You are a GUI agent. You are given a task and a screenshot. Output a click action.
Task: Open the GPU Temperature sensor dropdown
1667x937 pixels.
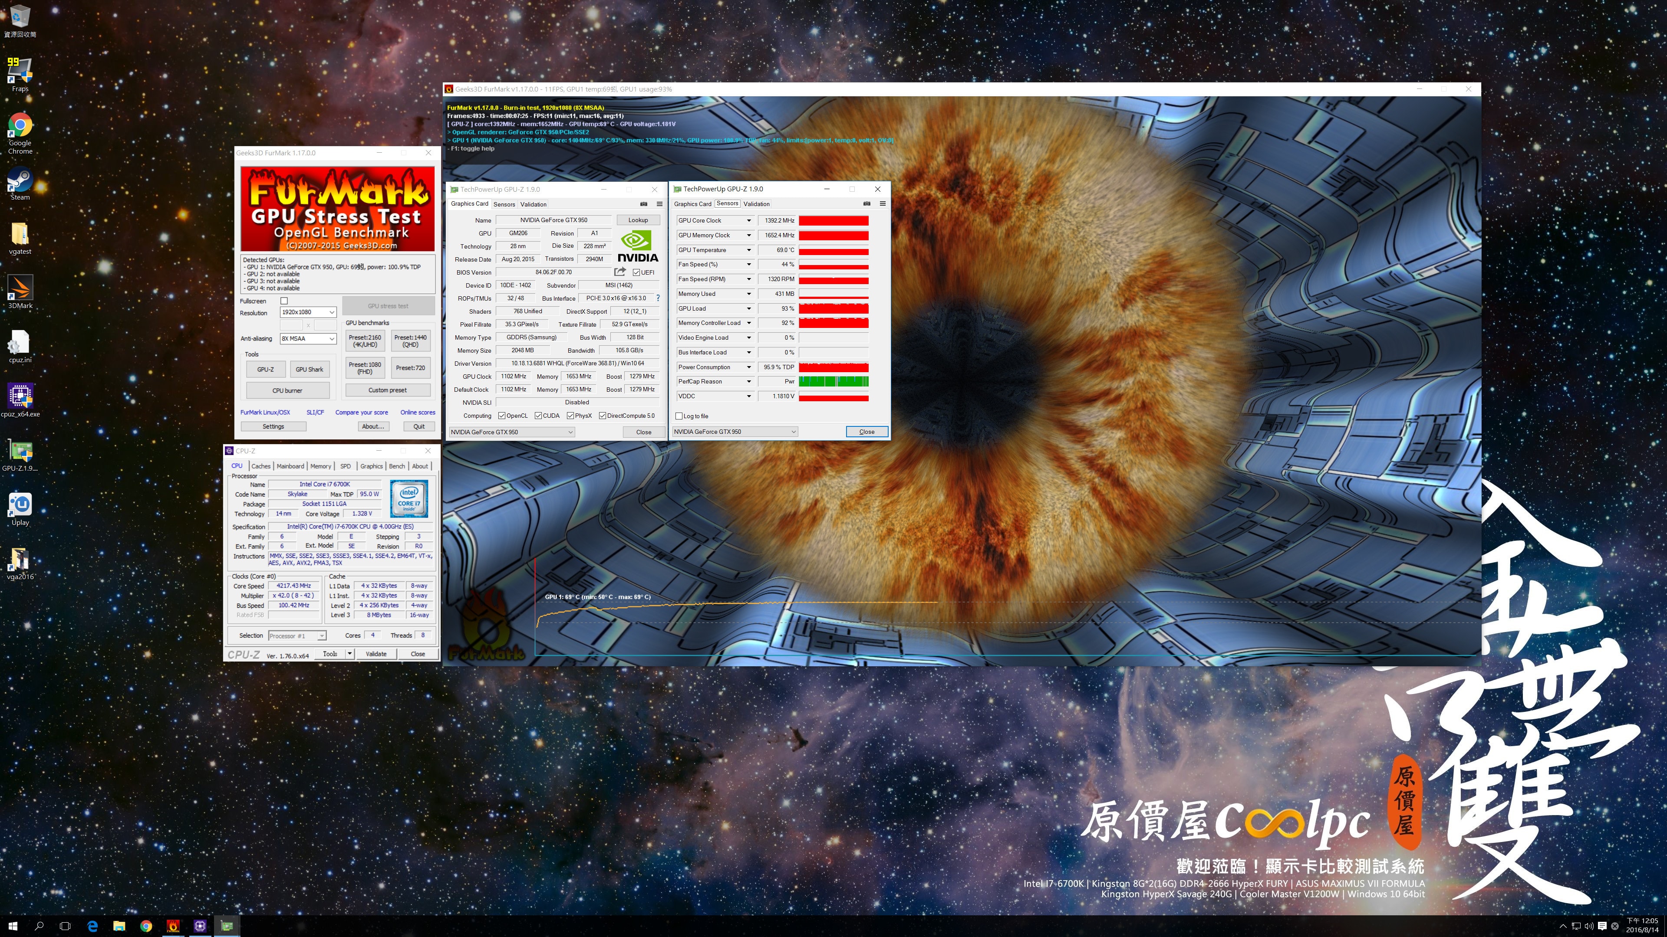[x=749, y=250]
